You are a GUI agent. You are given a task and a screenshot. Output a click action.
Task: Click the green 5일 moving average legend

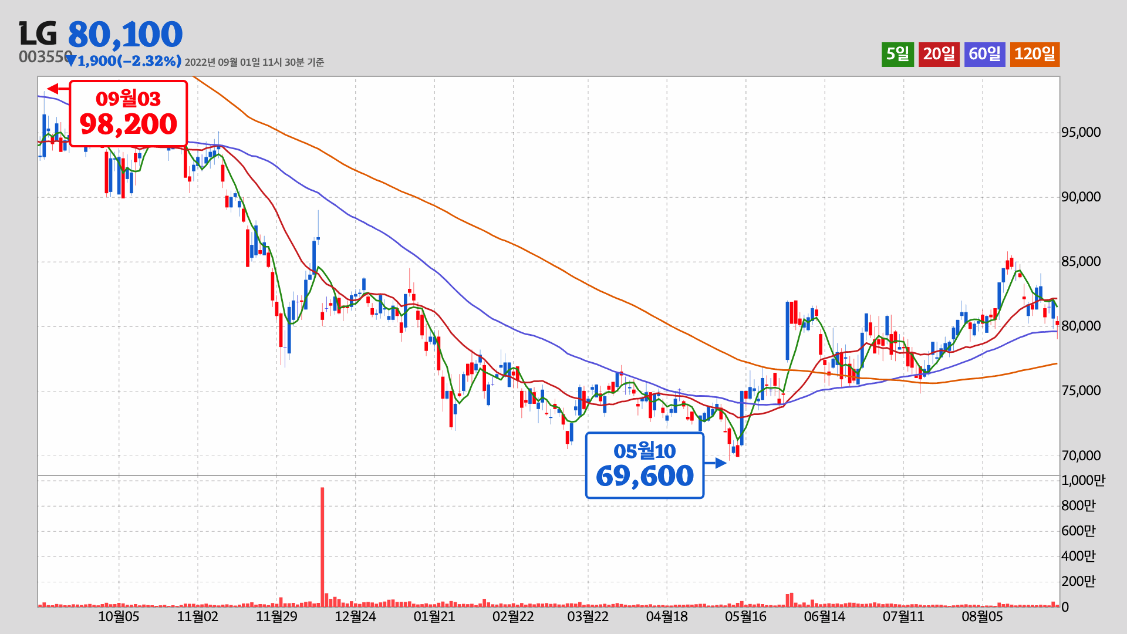coord(897,54)
